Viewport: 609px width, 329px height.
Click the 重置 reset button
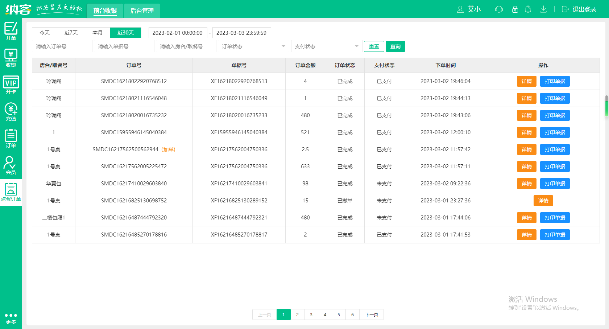(x=374, y=46)
